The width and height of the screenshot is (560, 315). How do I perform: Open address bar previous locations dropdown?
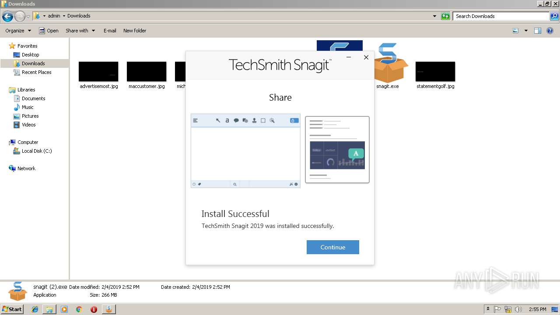[434, 16]
